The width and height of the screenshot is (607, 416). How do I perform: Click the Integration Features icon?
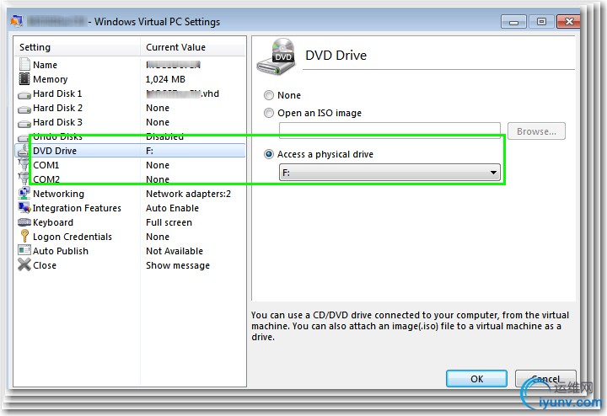click(x=24, y=208)
